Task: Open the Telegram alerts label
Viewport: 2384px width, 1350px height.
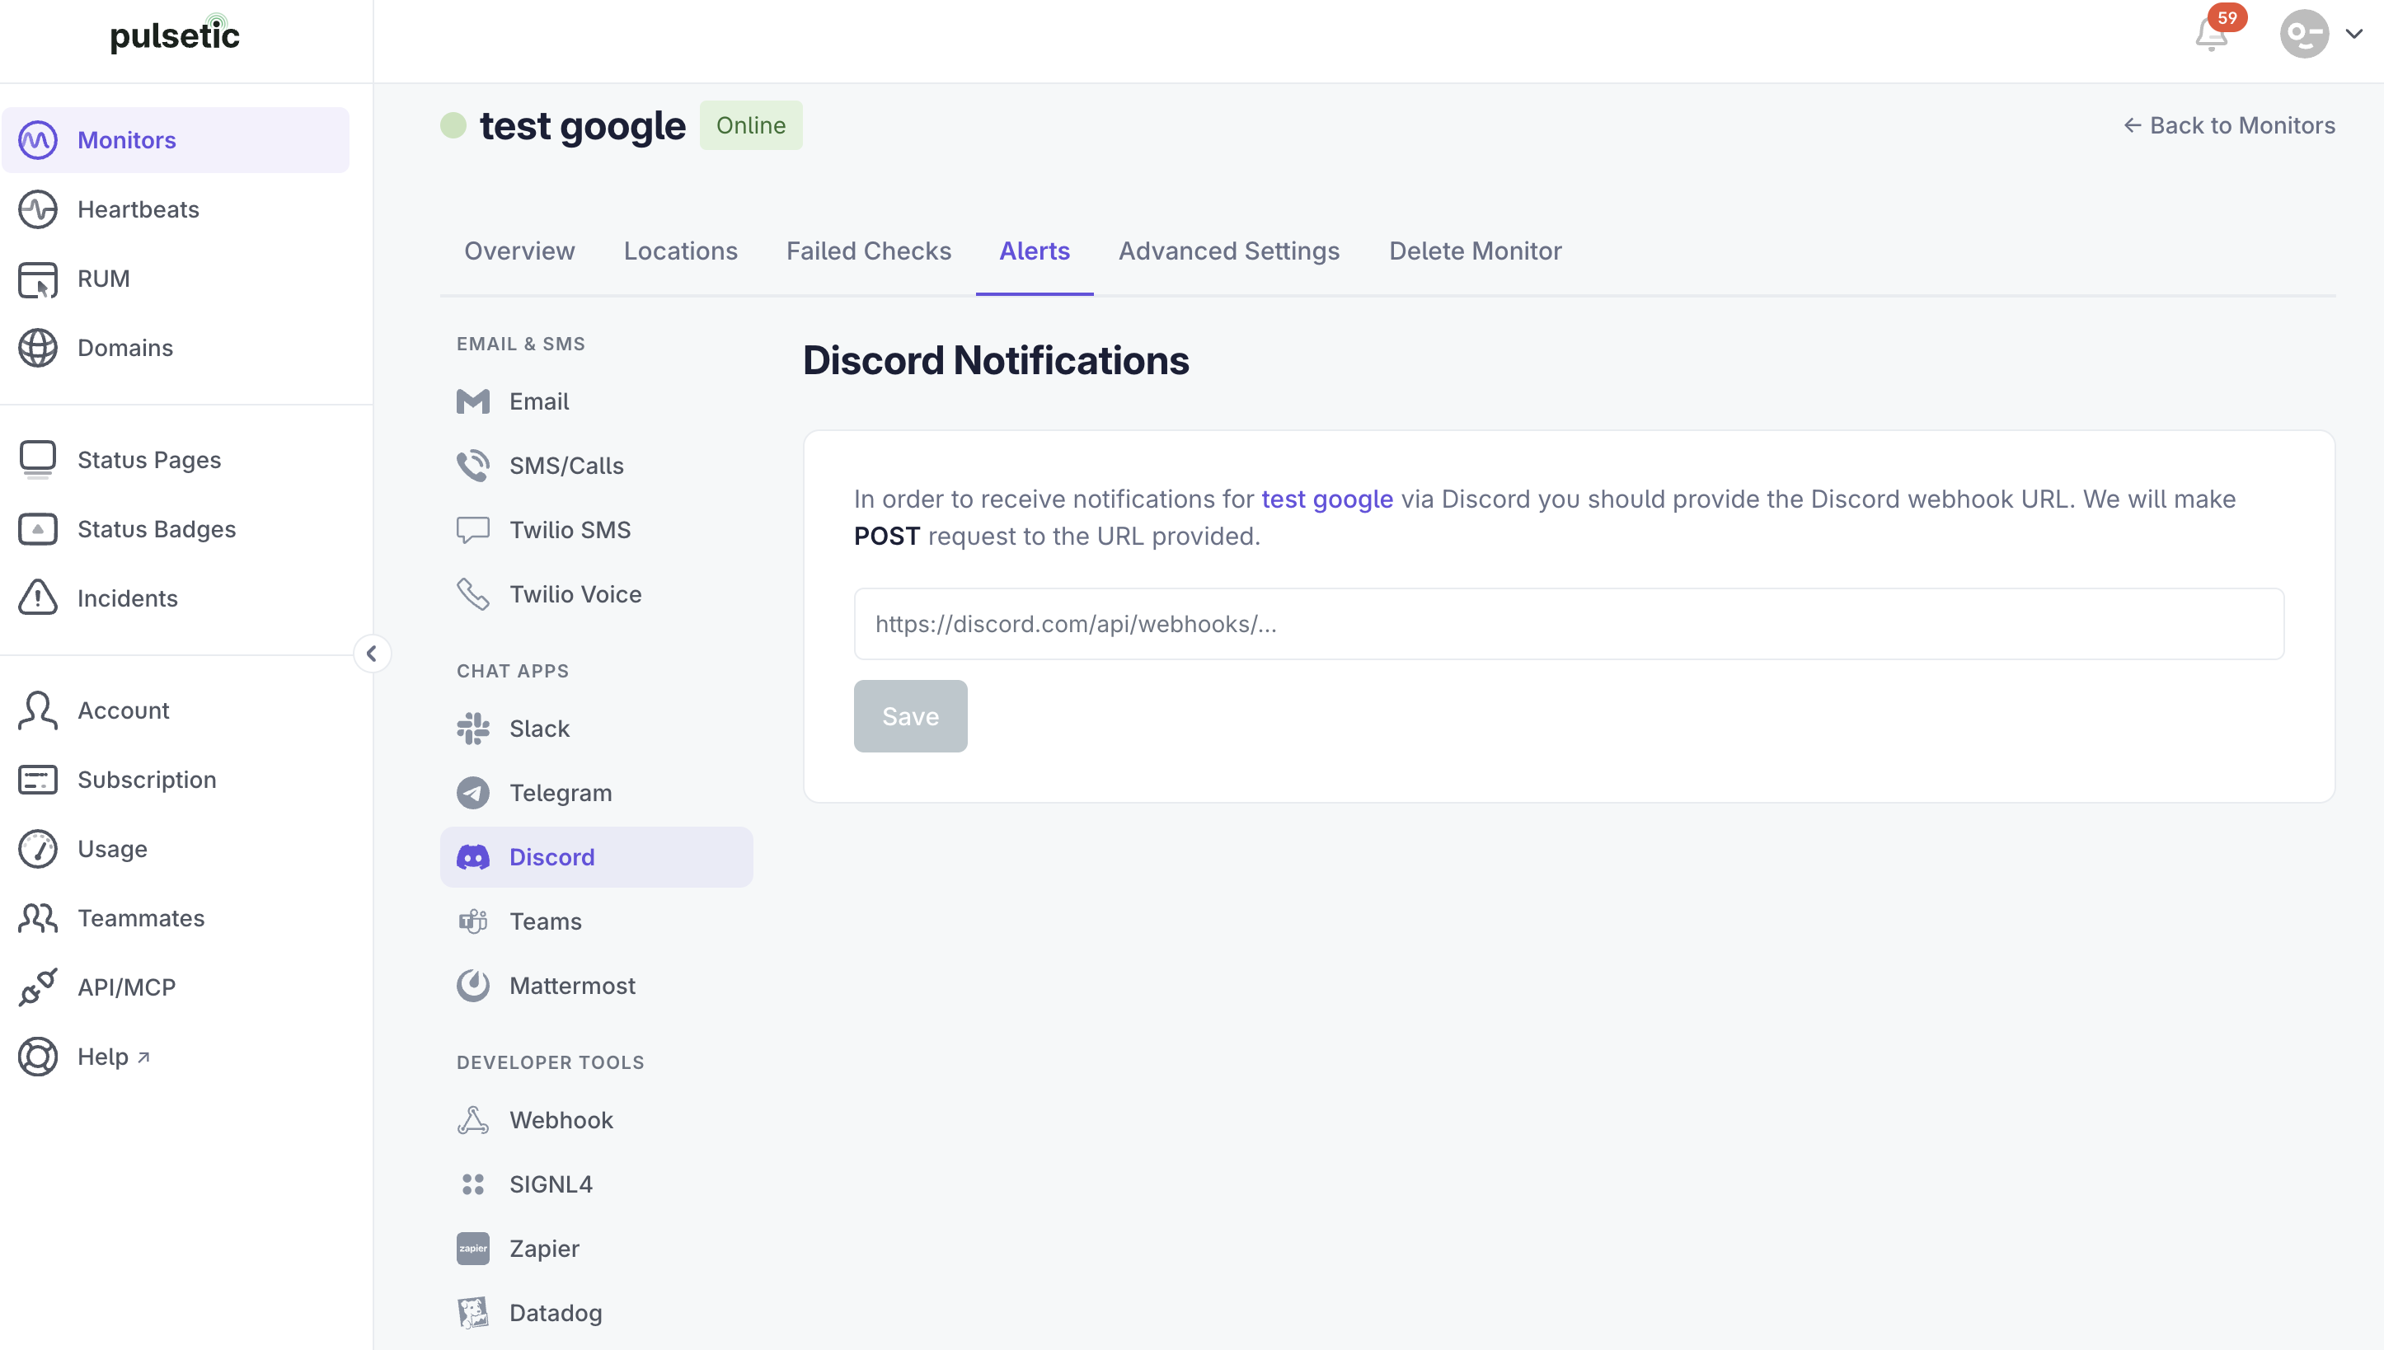Action: (x=561, y=793)
